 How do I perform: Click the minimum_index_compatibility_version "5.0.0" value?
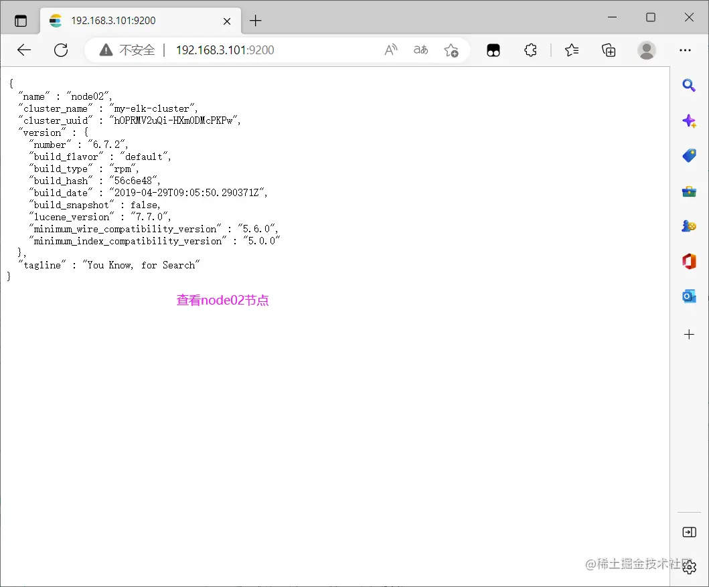[x=262, y=242]
